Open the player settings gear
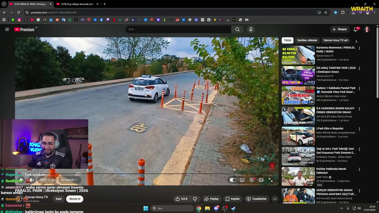This screenshot has height=213, width=379. (x=252, y=180)
